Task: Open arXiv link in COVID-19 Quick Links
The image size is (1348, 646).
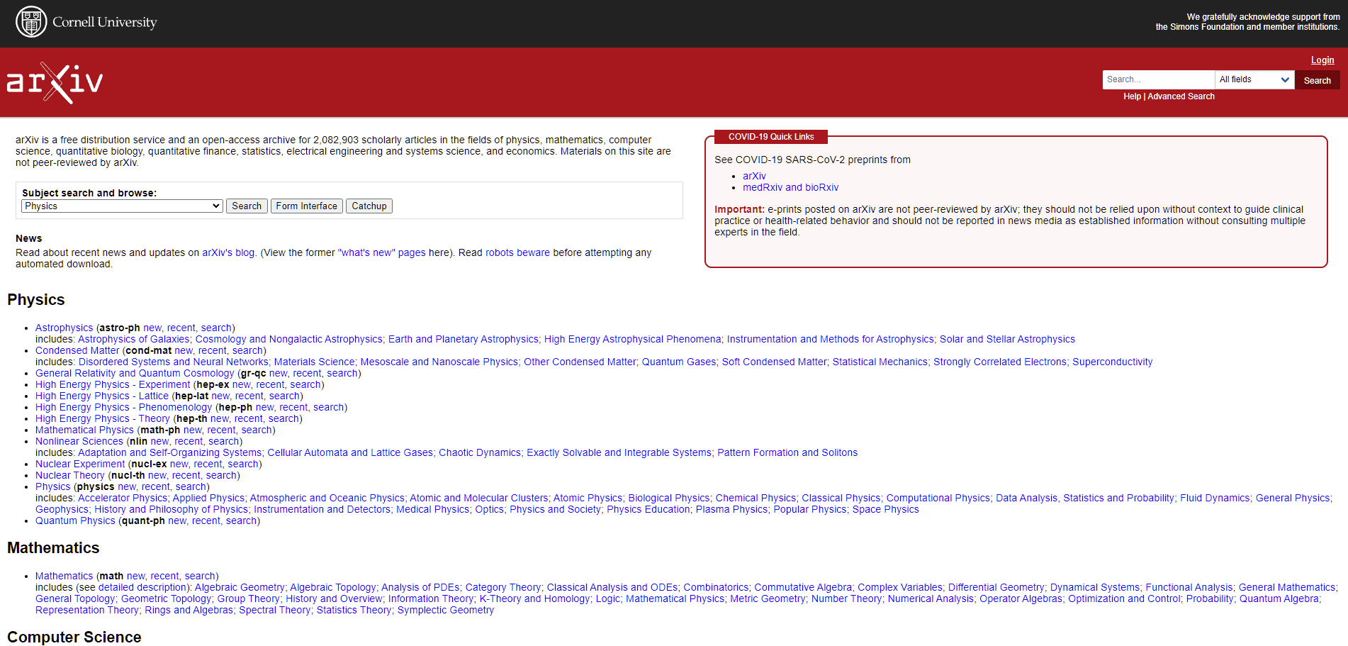Action: (754, 176)
